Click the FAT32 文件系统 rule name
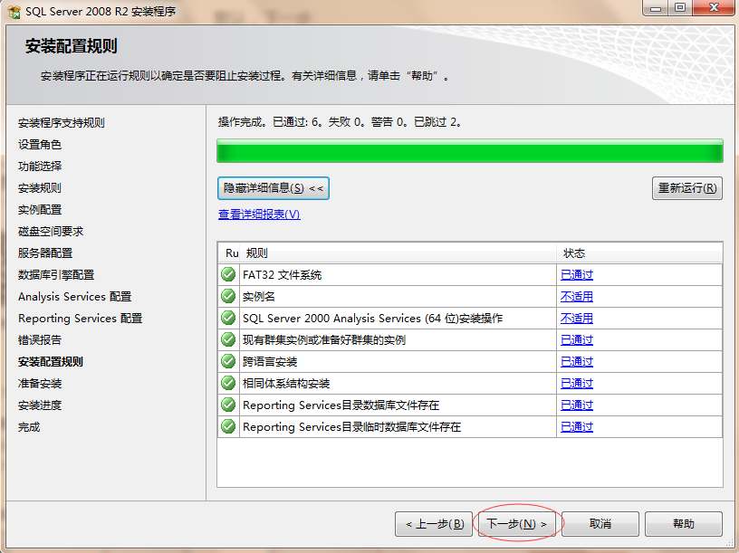Screen dimensions: 739x553 coord(283,275)
